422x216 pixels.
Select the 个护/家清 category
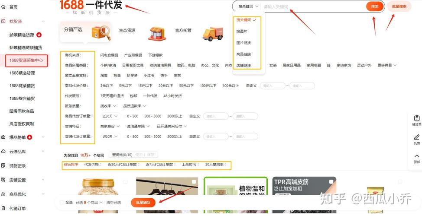pos(108,65)
